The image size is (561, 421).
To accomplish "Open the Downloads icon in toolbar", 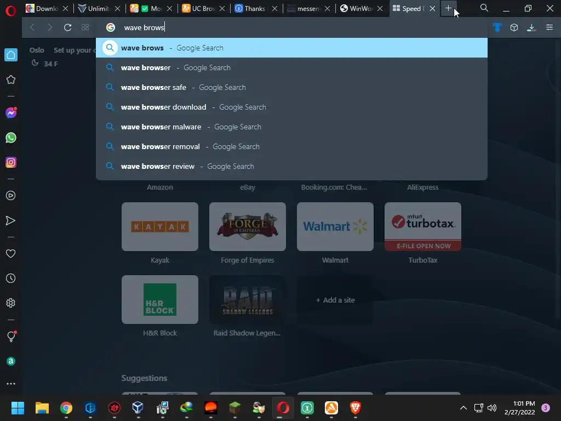I will tap(531, 27).
